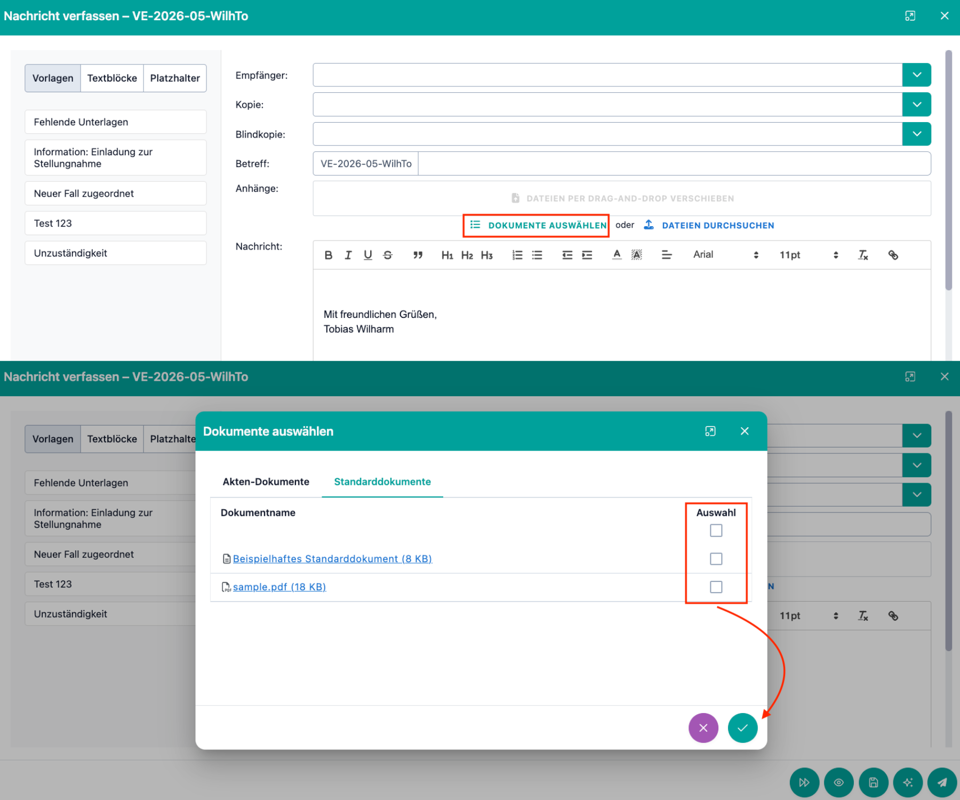Viewport: 960px width, 800px height.
Task: Choose the Fehlende Unterlagen template in top window
Action: pyautogui.click(x=116, y=122)
